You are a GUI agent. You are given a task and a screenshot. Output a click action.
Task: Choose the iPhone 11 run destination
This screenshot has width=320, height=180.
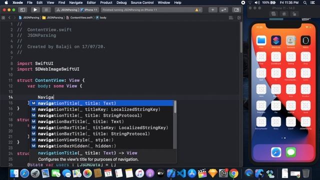coord(89,10)
